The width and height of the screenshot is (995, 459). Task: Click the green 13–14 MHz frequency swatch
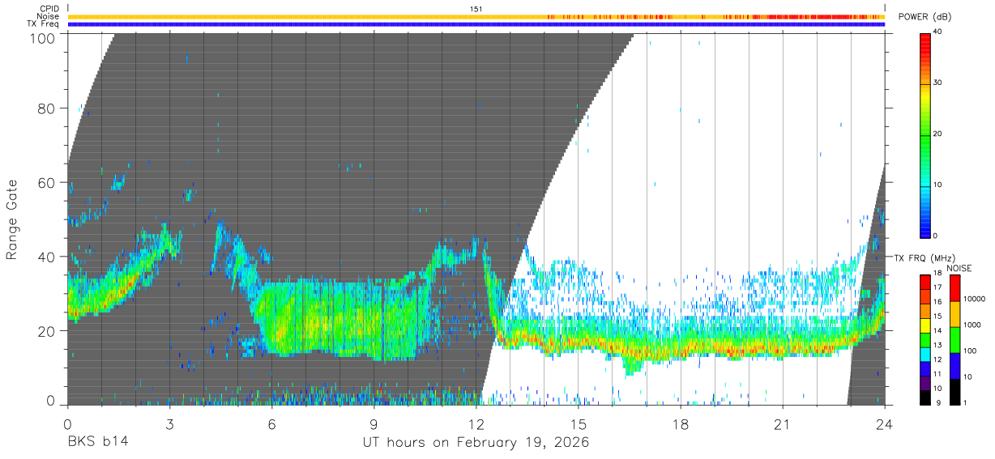click(925, 340)
